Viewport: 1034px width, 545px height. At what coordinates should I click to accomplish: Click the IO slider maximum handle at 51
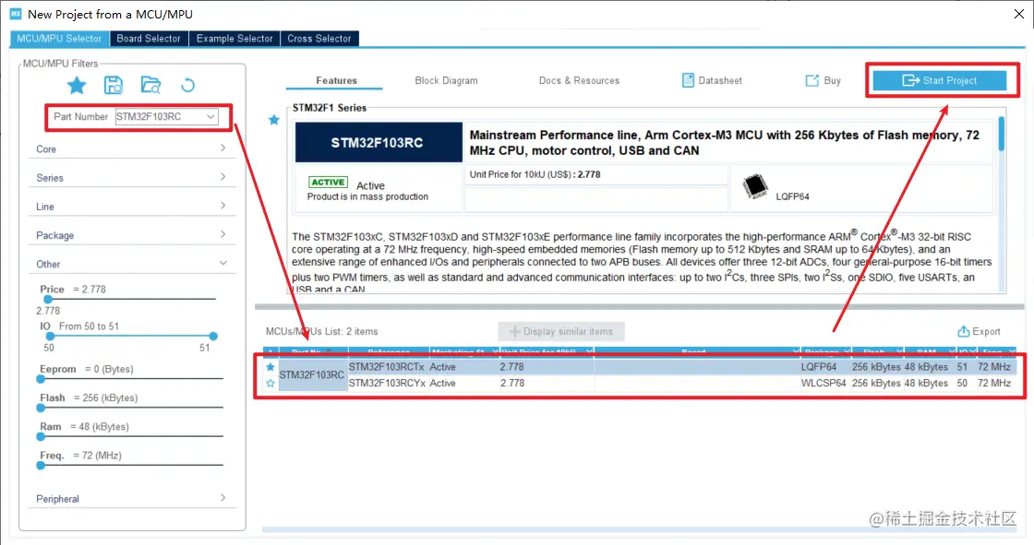pyautogui.click(x=213, y=336)
